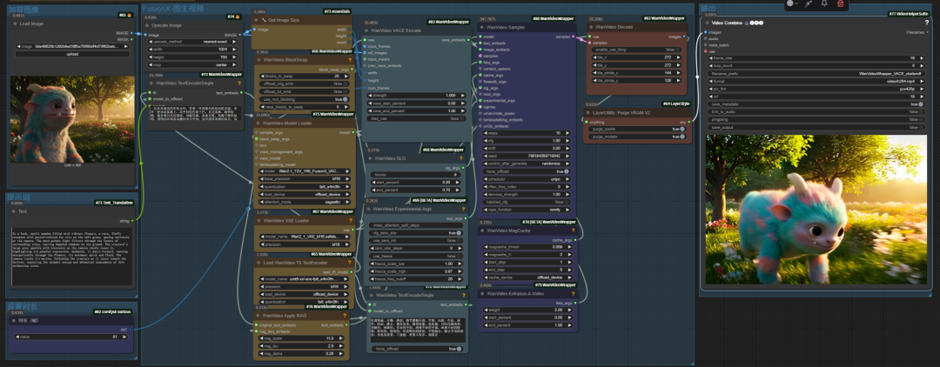Increase width value in Upscale Image
The width and height of the screenshot is (940, 367).
point(233,50)
